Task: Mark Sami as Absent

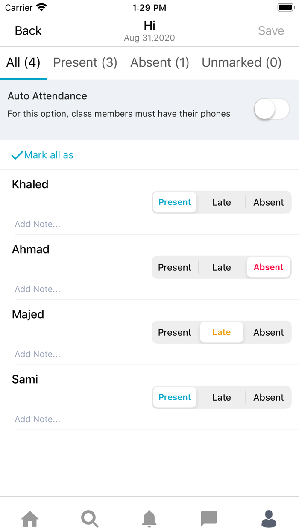Action: click(268, 397)
